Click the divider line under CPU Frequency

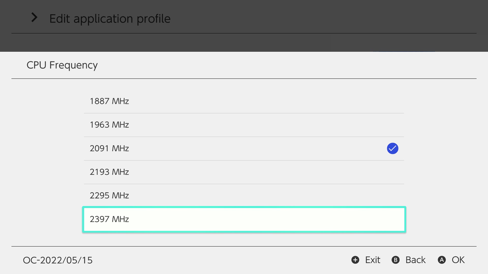tap(244, 79)
